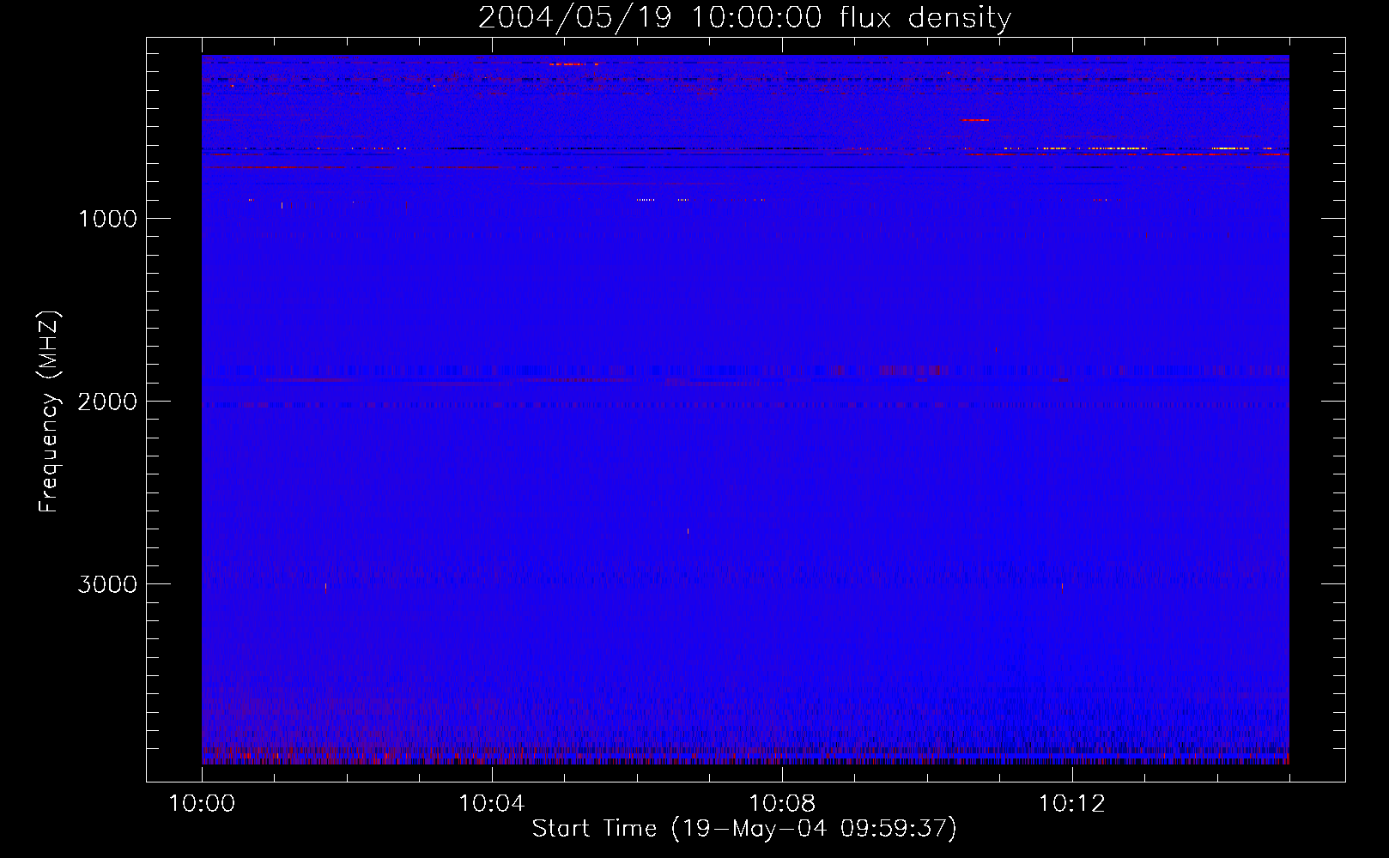This screenshot has height=858, width=1389.
Task: Click the 2000 frequency tick label
Action: tap(107, 402)
